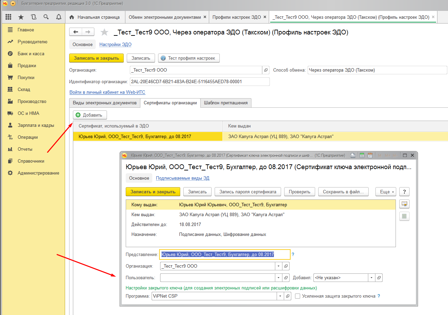
Task: Open Favorites star in top toolbar
Action: point(21,17)
